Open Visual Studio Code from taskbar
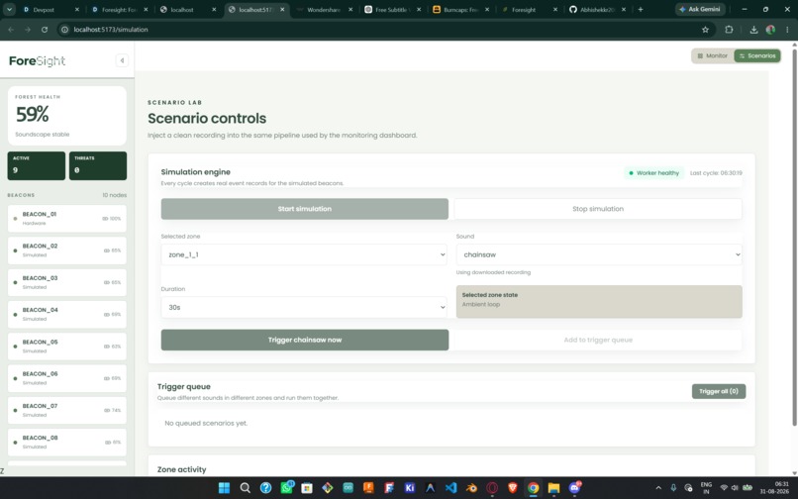798x499 pixels. [450, 488]
